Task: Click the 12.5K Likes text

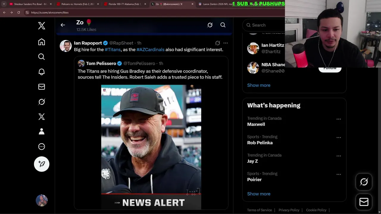Action: 86,29
